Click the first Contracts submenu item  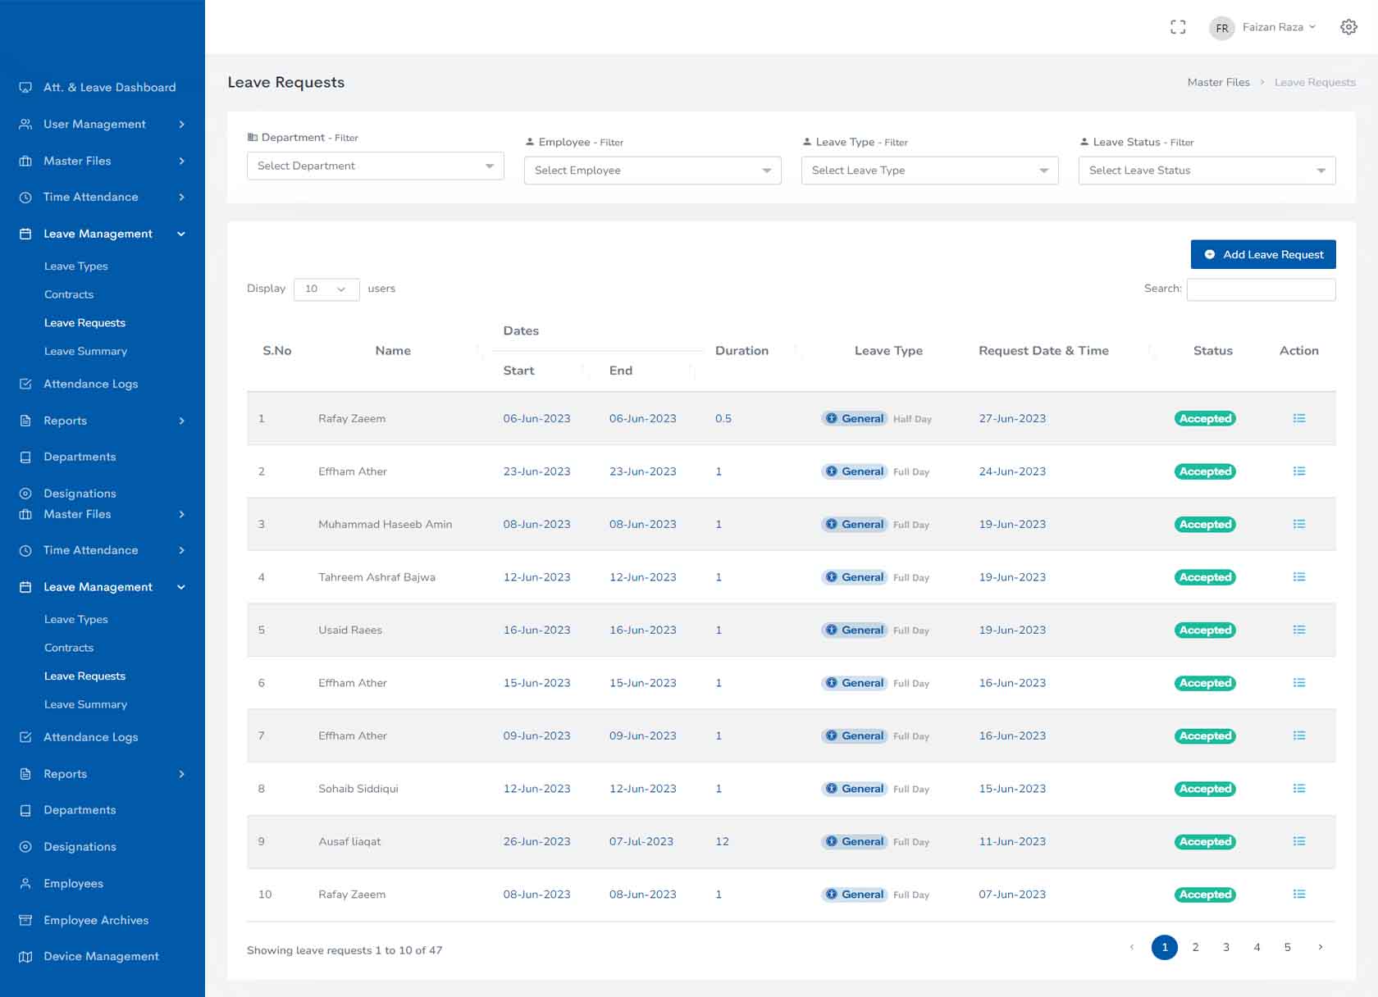click(69, 294)
